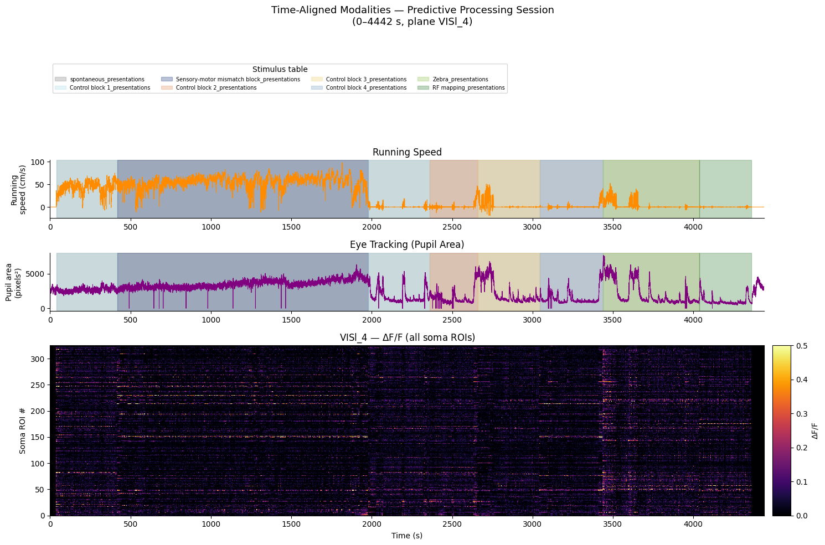Click the Zebra_presentations legend text label
Viewport: 825px width, 545px height.
pyautogui.click(x=460, y=80)
